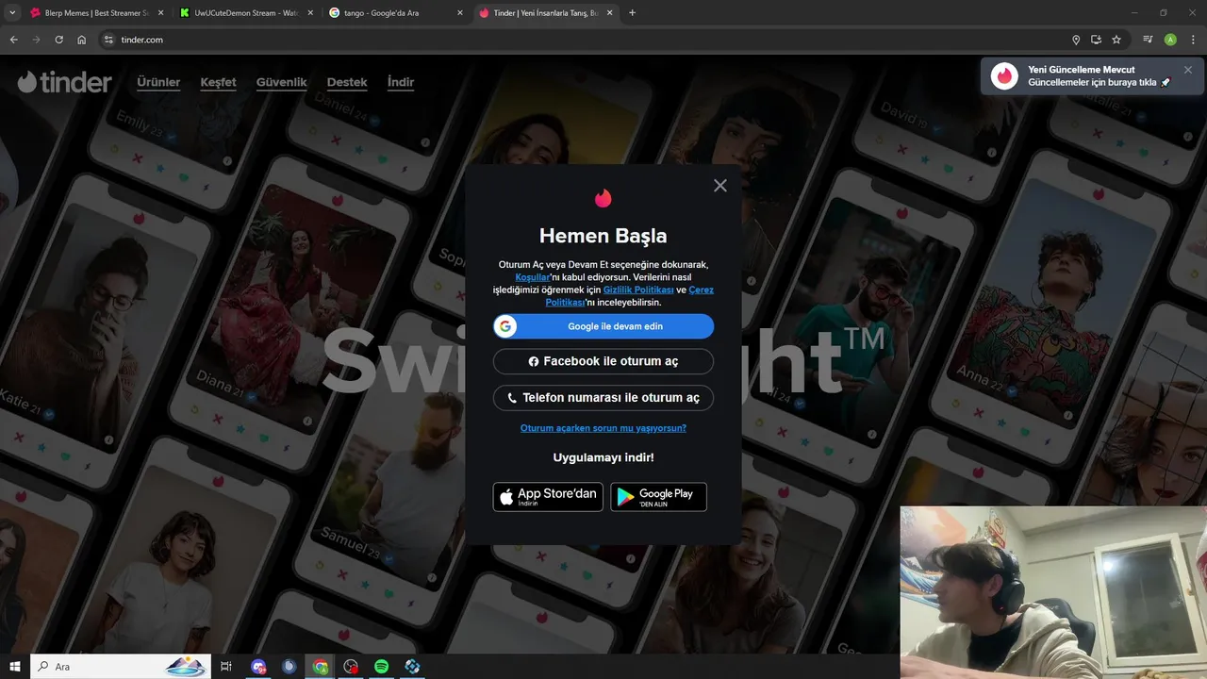Open Discord from the taskbar
Screen dimensions: 1207x679
coord(258,667)
